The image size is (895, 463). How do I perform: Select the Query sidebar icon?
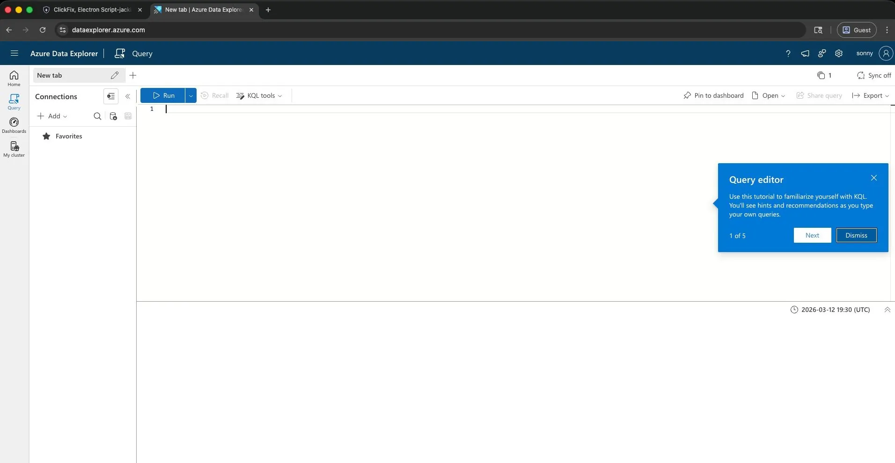coord(14,102)
